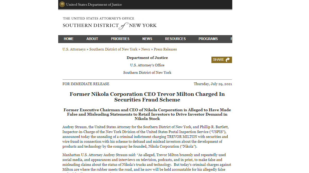309x173 pixels.
Task: Open the PROGRAMS menu item
Action: pyautogui.click(x=208, y=39)
